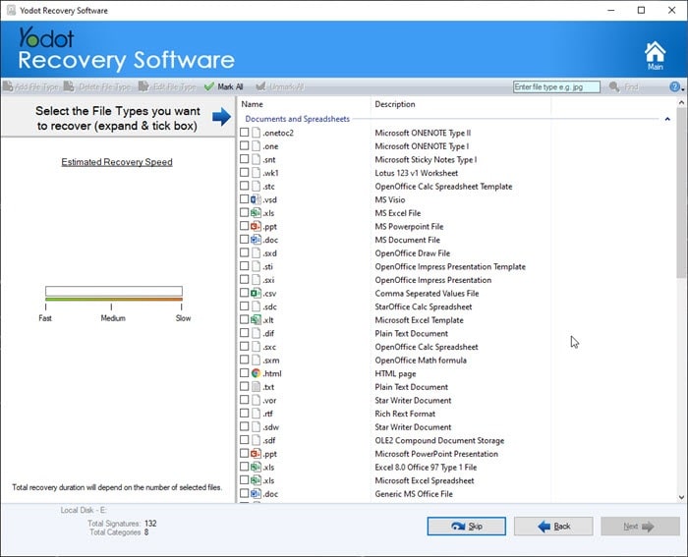Click the vertical scrollbar thumb

coord(681,193)
